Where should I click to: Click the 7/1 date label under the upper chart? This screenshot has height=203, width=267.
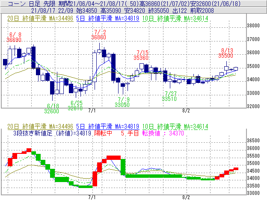[x=92, y=111]
